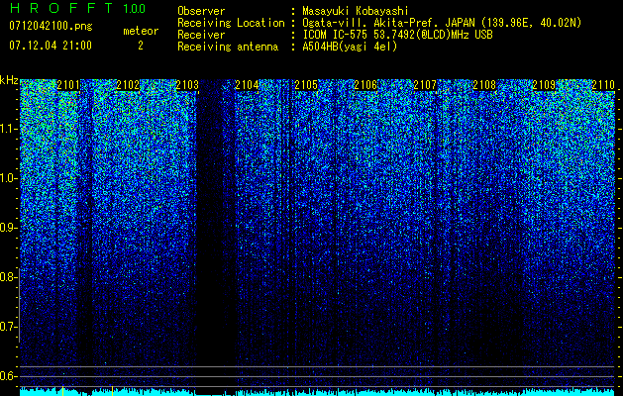Image resolution: width=623 pixels, height=396 pixels.
Task: Click the 'Receiving antenna' label
Action: point(228,47)
